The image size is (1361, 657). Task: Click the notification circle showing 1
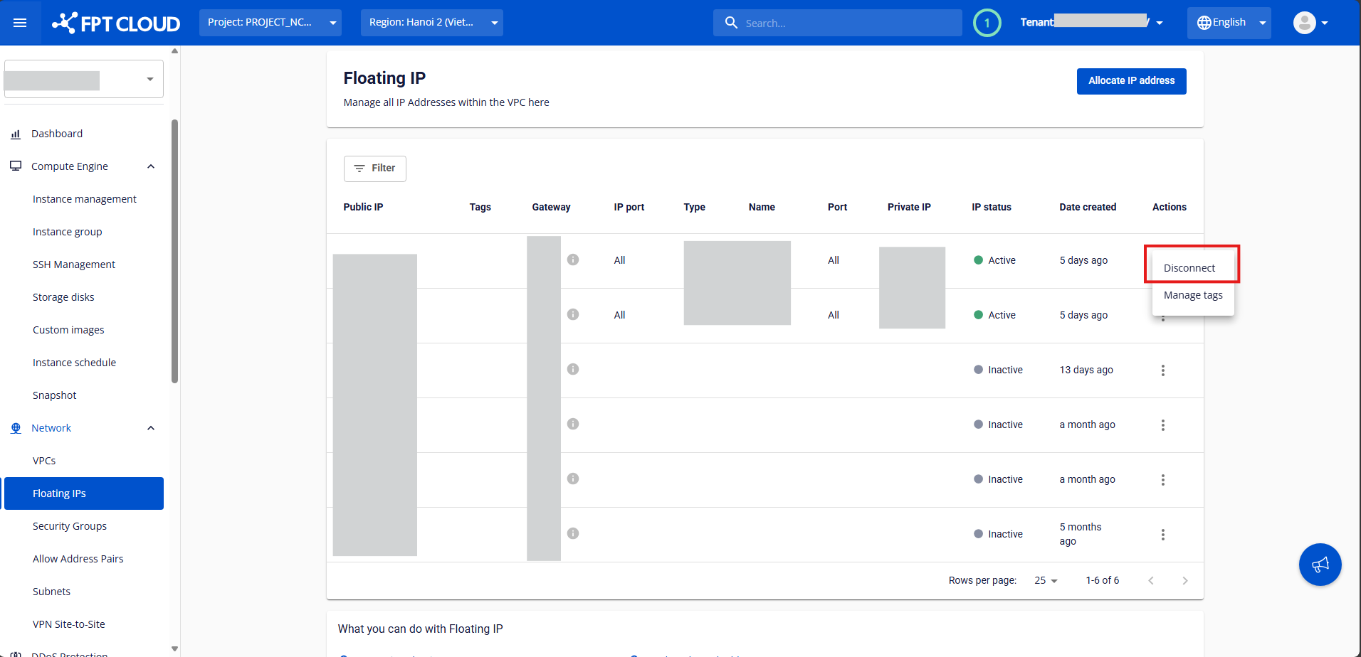point(987,23)
